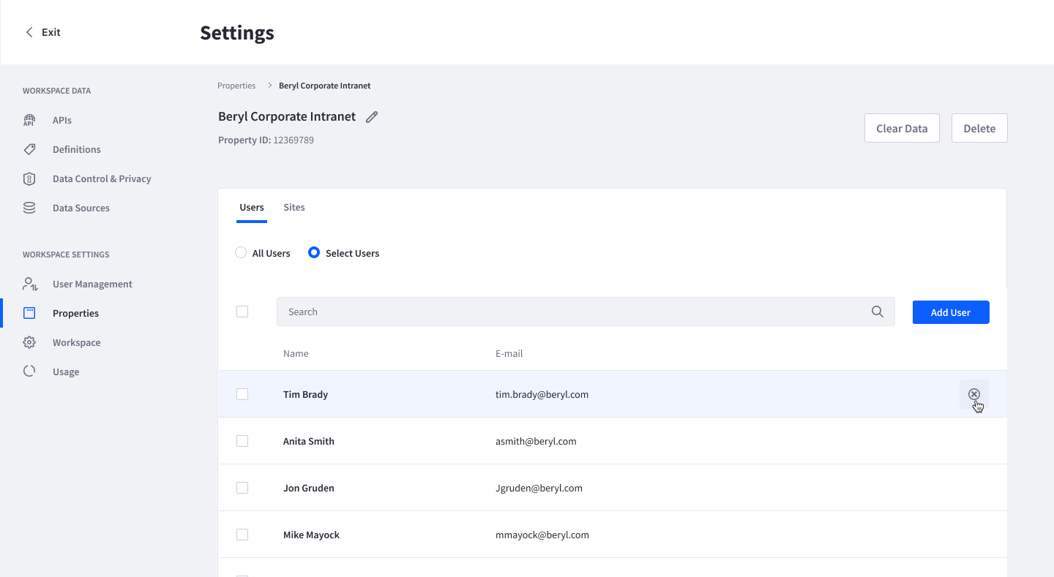1054x577 pixels.
Task: Check the box next to Anita Smith
Action: click(242, 441)
